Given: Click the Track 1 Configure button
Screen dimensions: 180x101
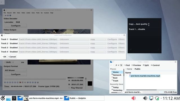Looking at the screenshot, I should pos(112,39).
